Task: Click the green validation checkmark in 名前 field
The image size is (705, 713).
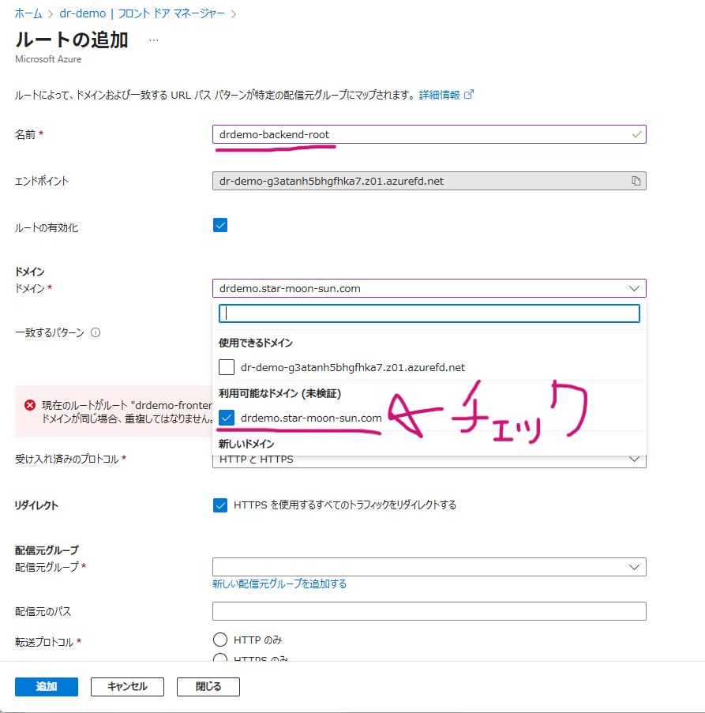Action: [x=637, y=134]
